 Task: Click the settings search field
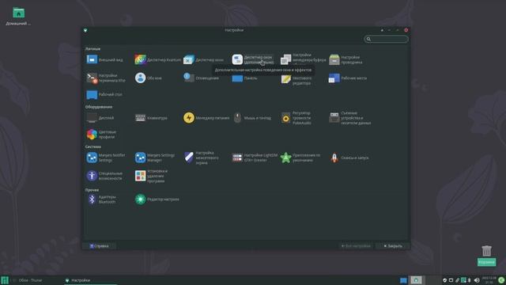387,39
